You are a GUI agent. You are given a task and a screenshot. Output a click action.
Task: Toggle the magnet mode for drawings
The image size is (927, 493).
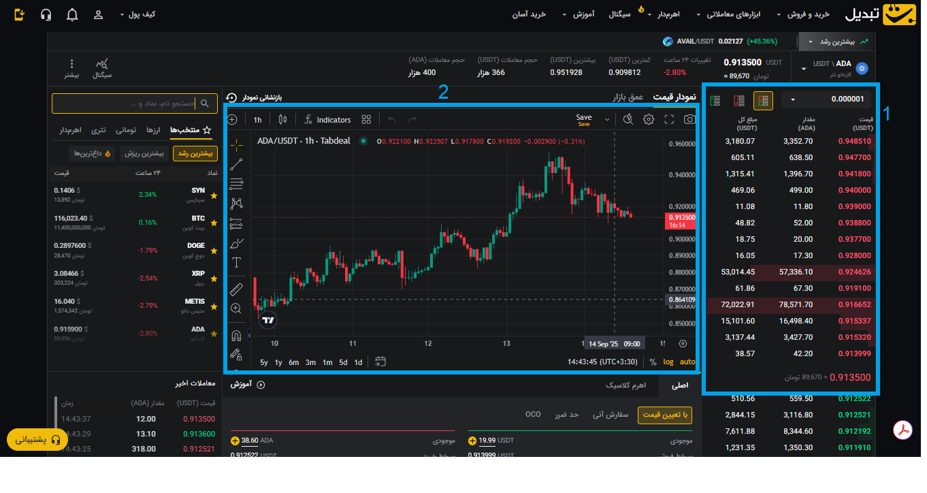[236, 335]
